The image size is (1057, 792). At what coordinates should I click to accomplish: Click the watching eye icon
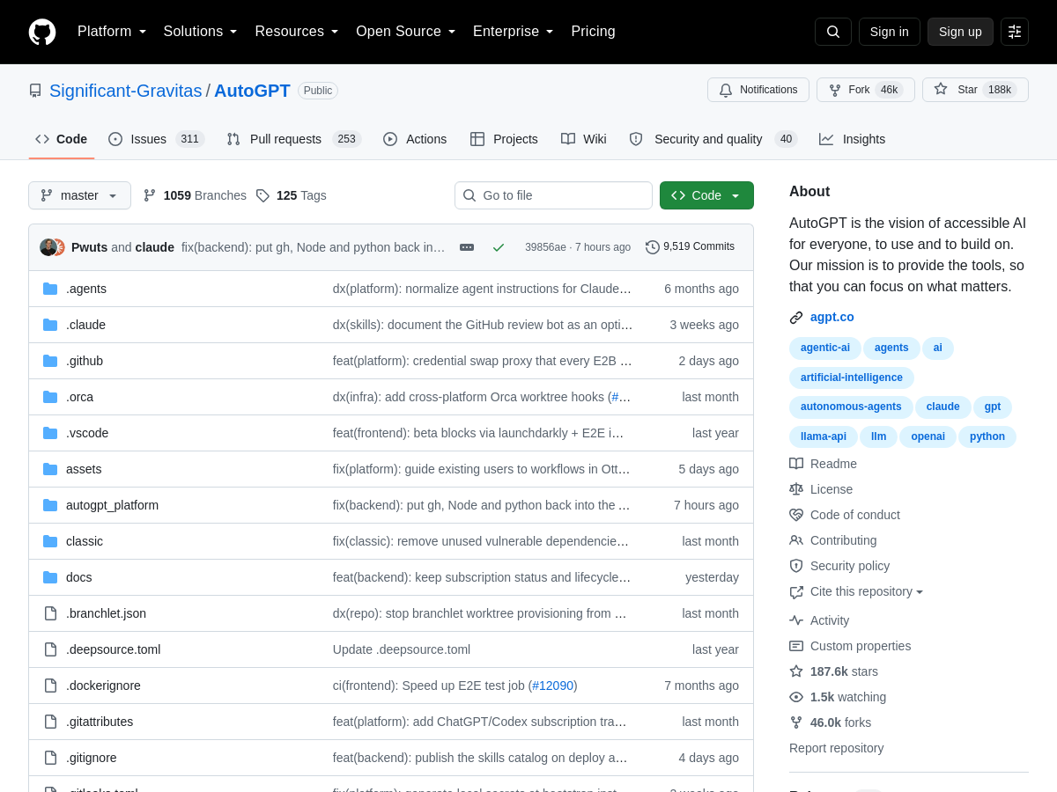(796, 697)
